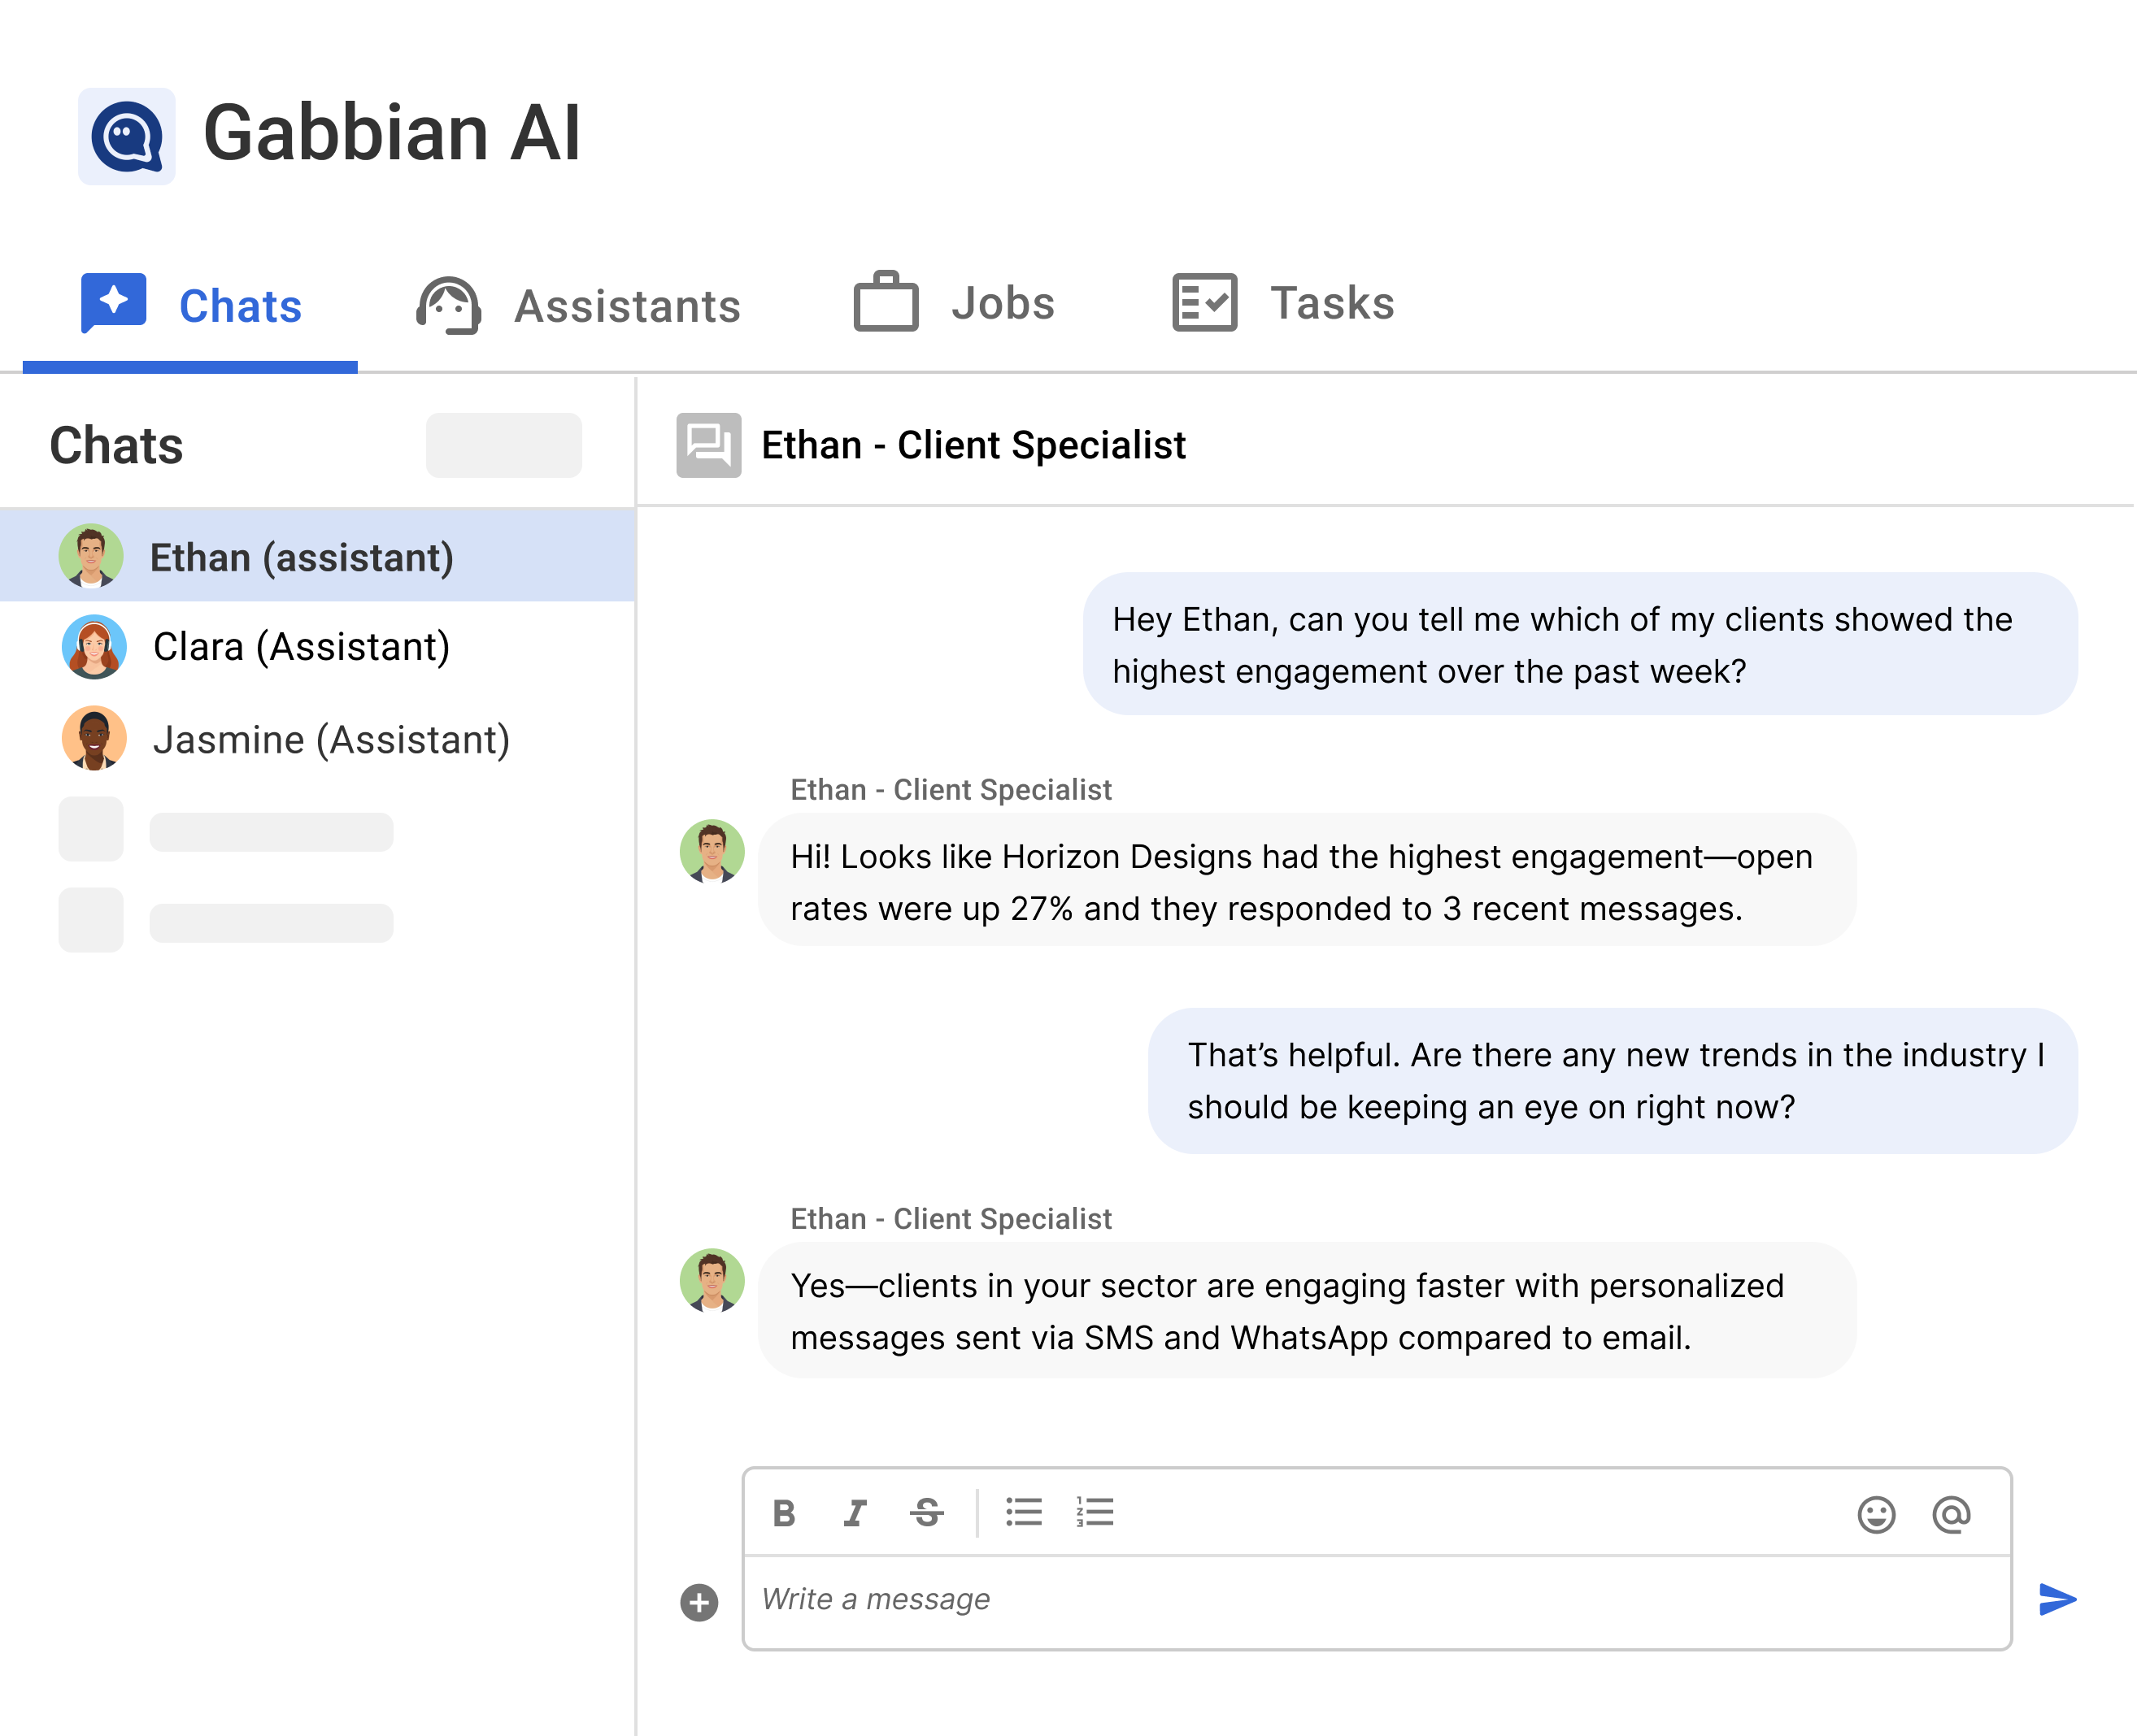
Task: Open the emoji picker
Action: [x=1876, y=1515]
